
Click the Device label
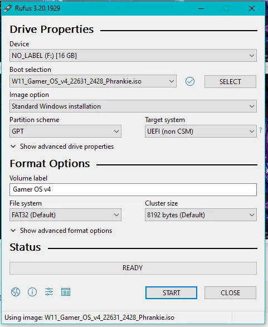point(20,44)
